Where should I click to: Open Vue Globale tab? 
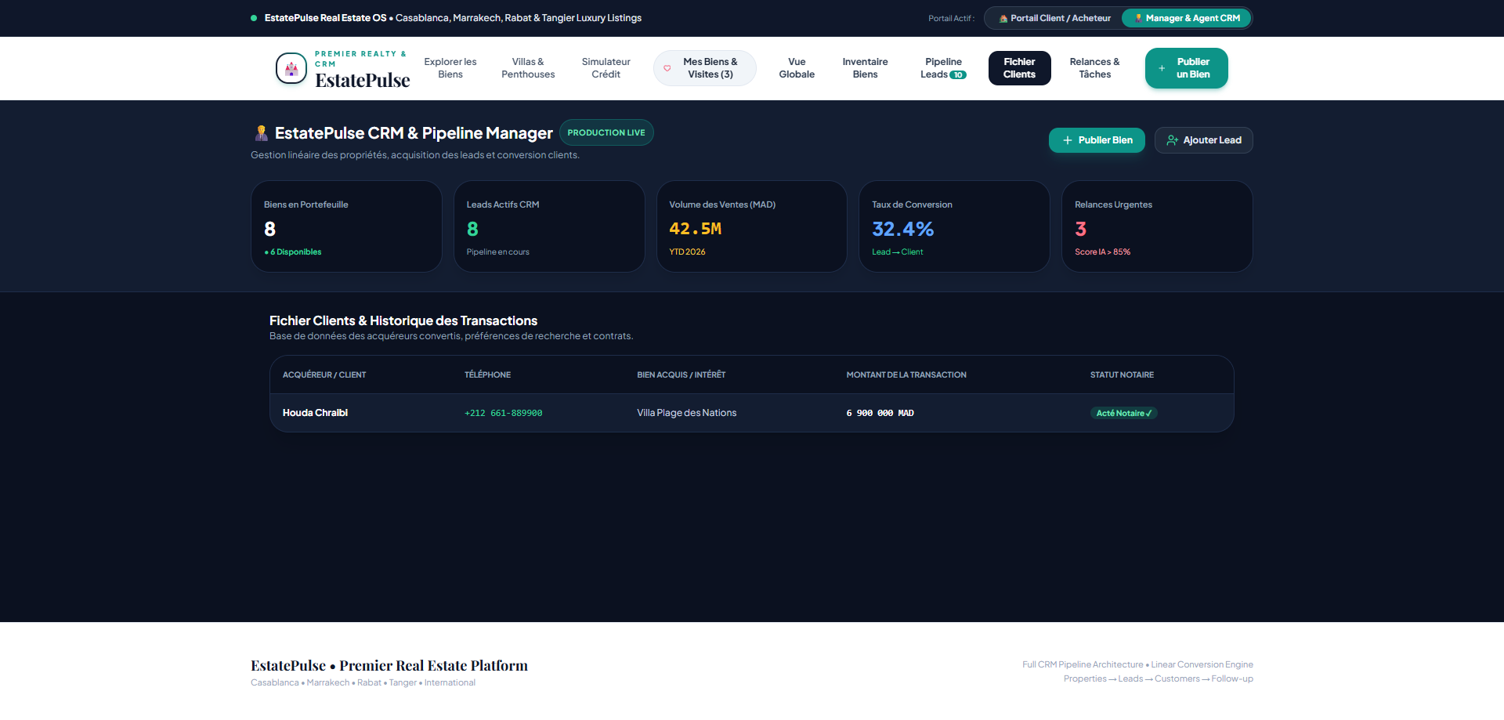[797, 68]
